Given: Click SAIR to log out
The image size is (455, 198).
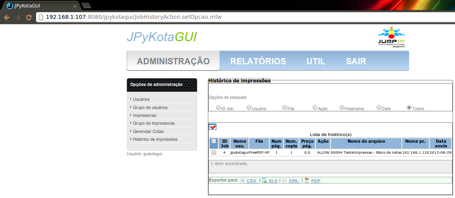Looking at the screenshot, I should 356,62.
